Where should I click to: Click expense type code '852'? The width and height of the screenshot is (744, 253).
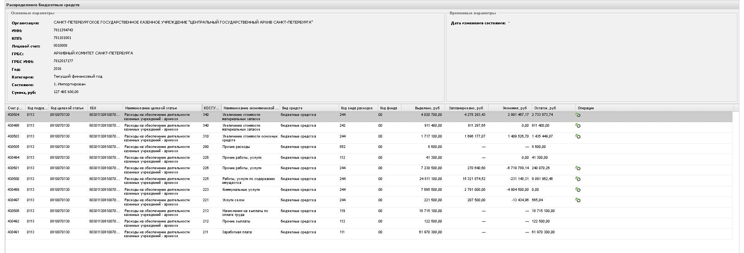coord(343,147)
